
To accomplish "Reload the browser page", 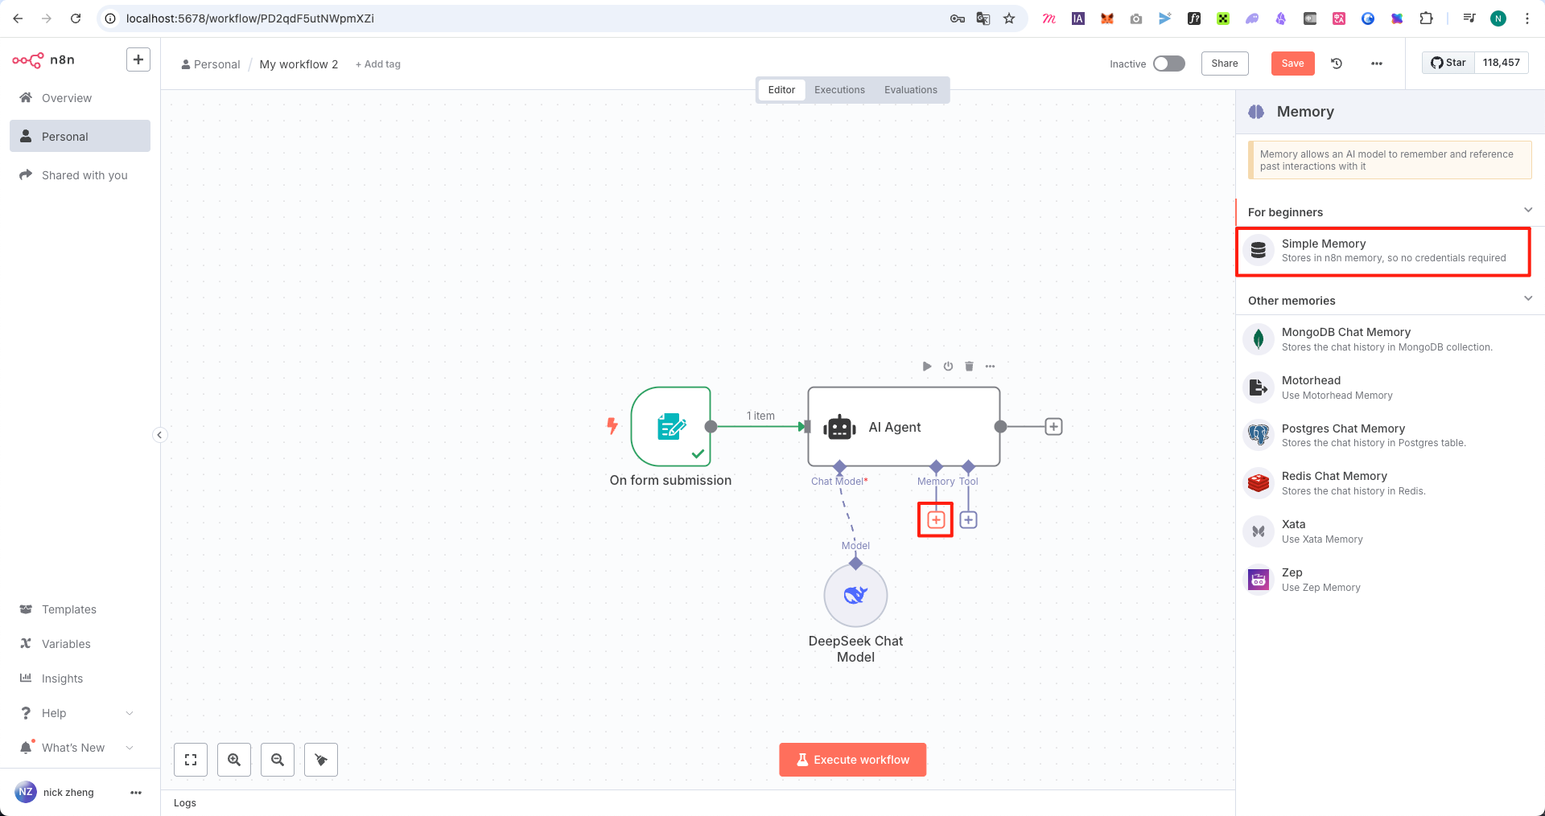I will tap(76, 18).
